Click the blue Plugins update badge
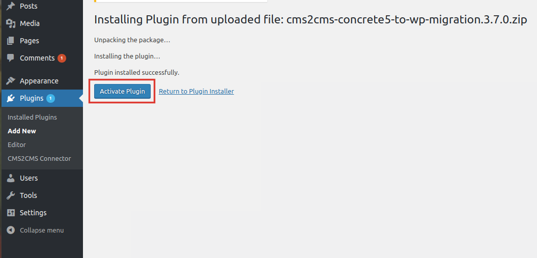The width and height of the screenshot is (537, 258). [x=51, y=99]
